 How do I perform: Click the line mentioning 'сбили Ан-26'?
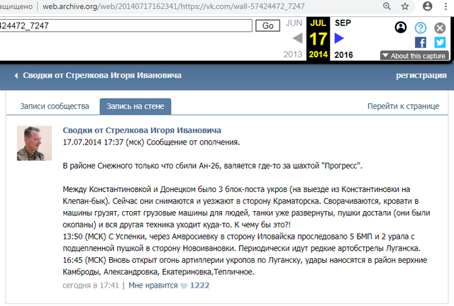pyautogui.click(x=213, y=166)
